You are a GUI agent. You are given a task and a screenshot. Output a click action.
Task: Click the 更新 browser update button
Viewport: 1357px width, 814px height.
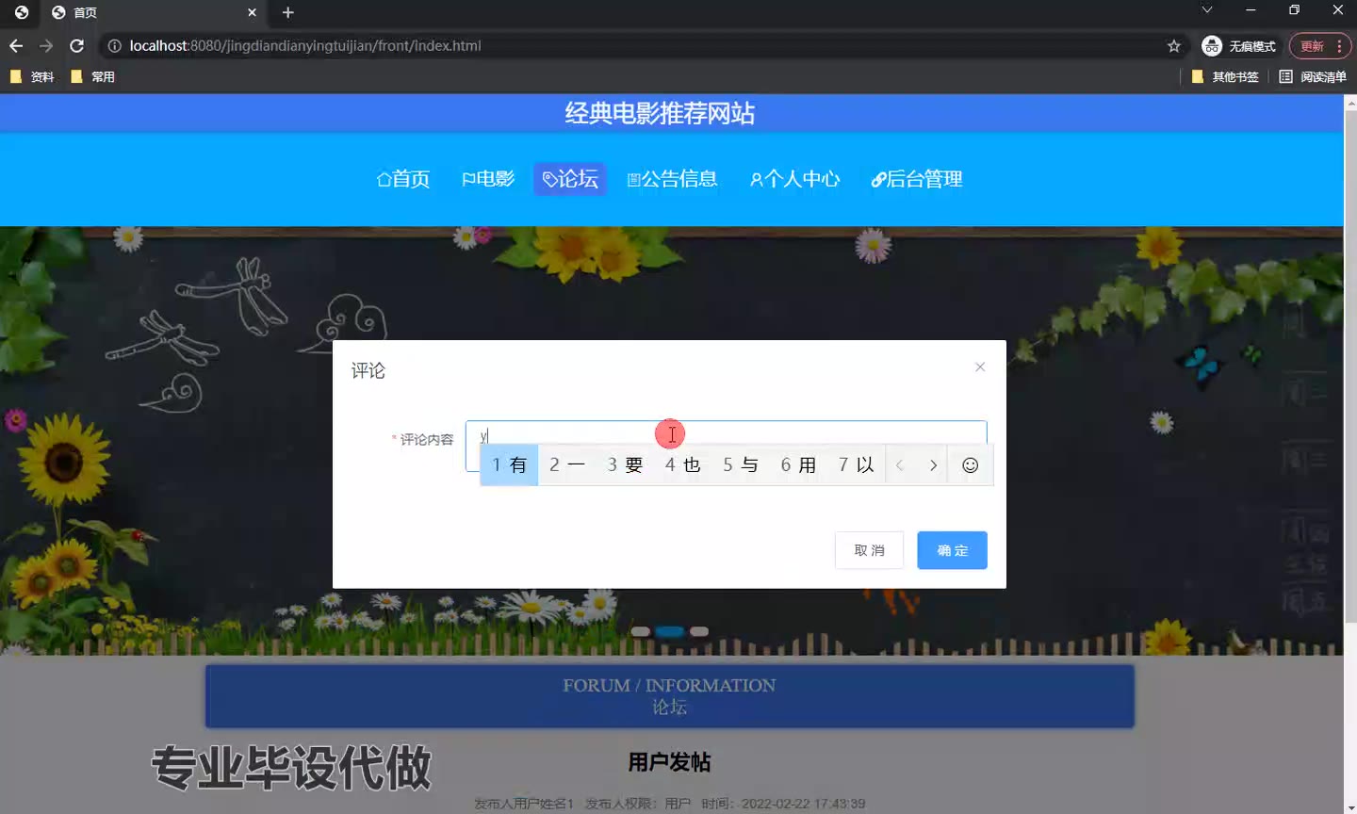coord(1320,46)
